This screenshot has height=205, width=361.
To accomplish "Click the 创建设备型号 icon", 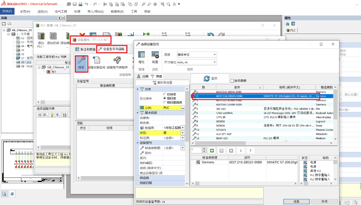I will point(97,63).
